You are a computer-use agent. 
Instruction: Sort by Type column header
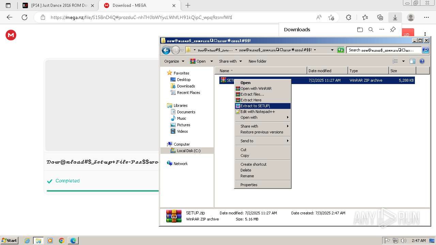click(x=368, y=71)
